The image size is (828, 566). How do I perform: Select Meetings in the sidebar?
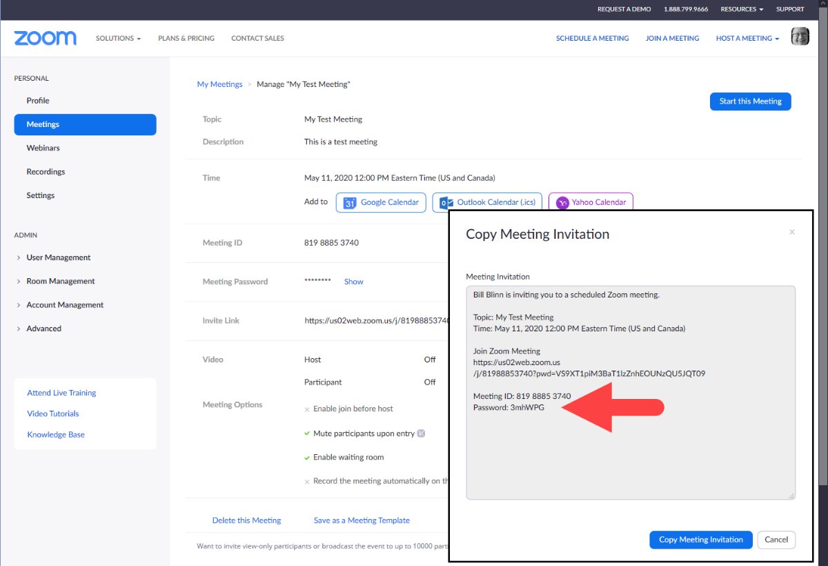(x=85, y=124)
